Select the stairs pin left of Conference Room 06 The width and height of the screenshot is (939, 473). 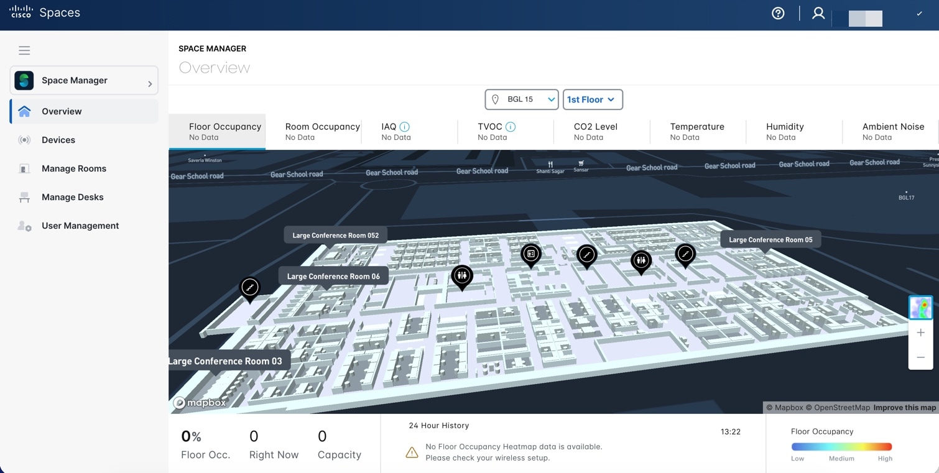tap(250, 289)
